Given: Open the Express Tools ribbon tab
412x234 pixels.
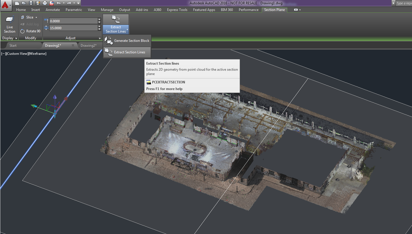Looking at the screenshot, I should coord(177,10).
